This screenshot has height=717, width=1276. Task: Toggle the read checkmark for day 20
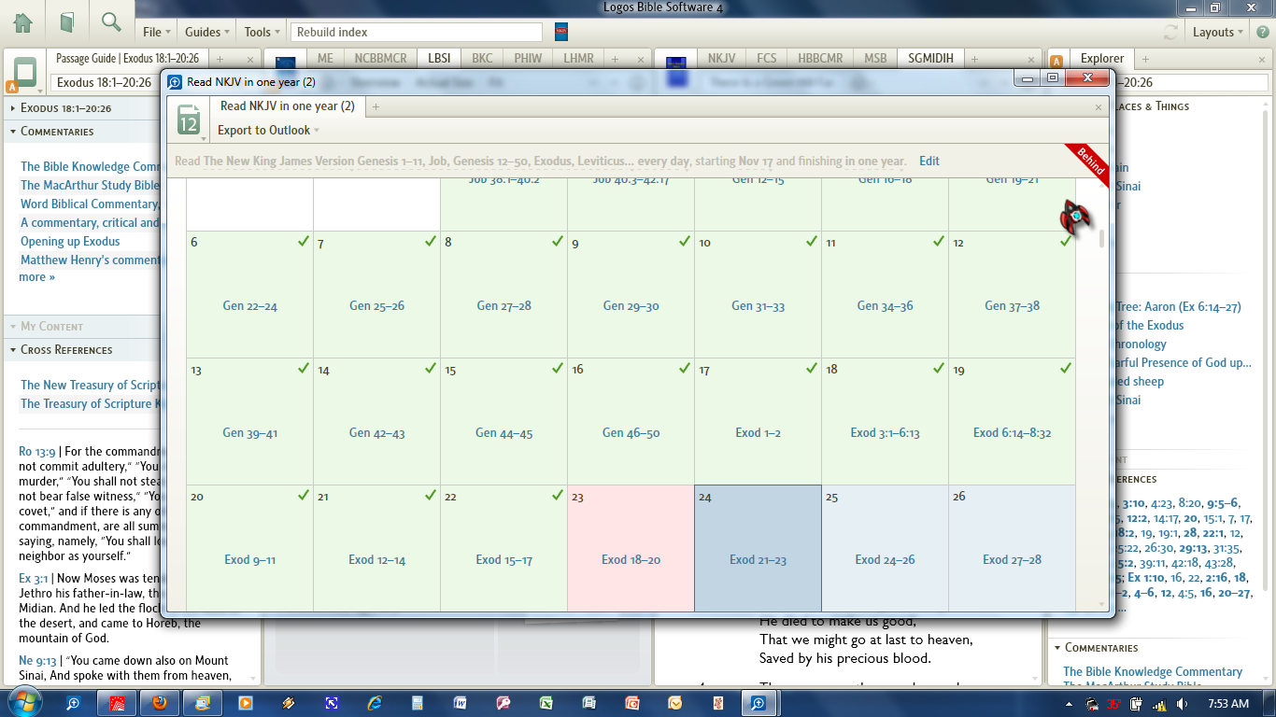click(303, 496)
